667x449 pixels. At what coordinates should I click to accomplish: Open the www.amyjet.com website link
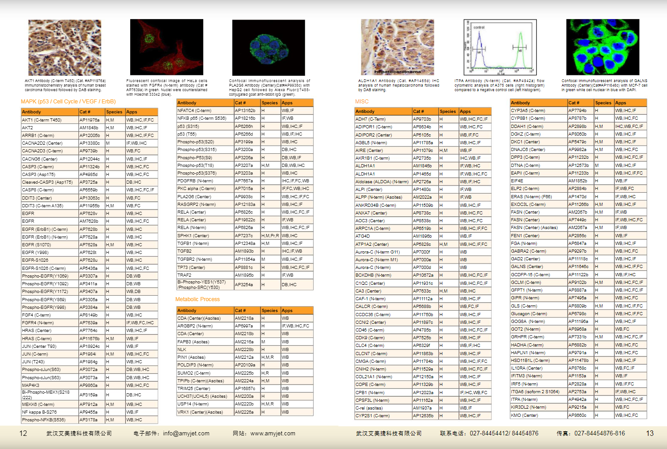273,434
